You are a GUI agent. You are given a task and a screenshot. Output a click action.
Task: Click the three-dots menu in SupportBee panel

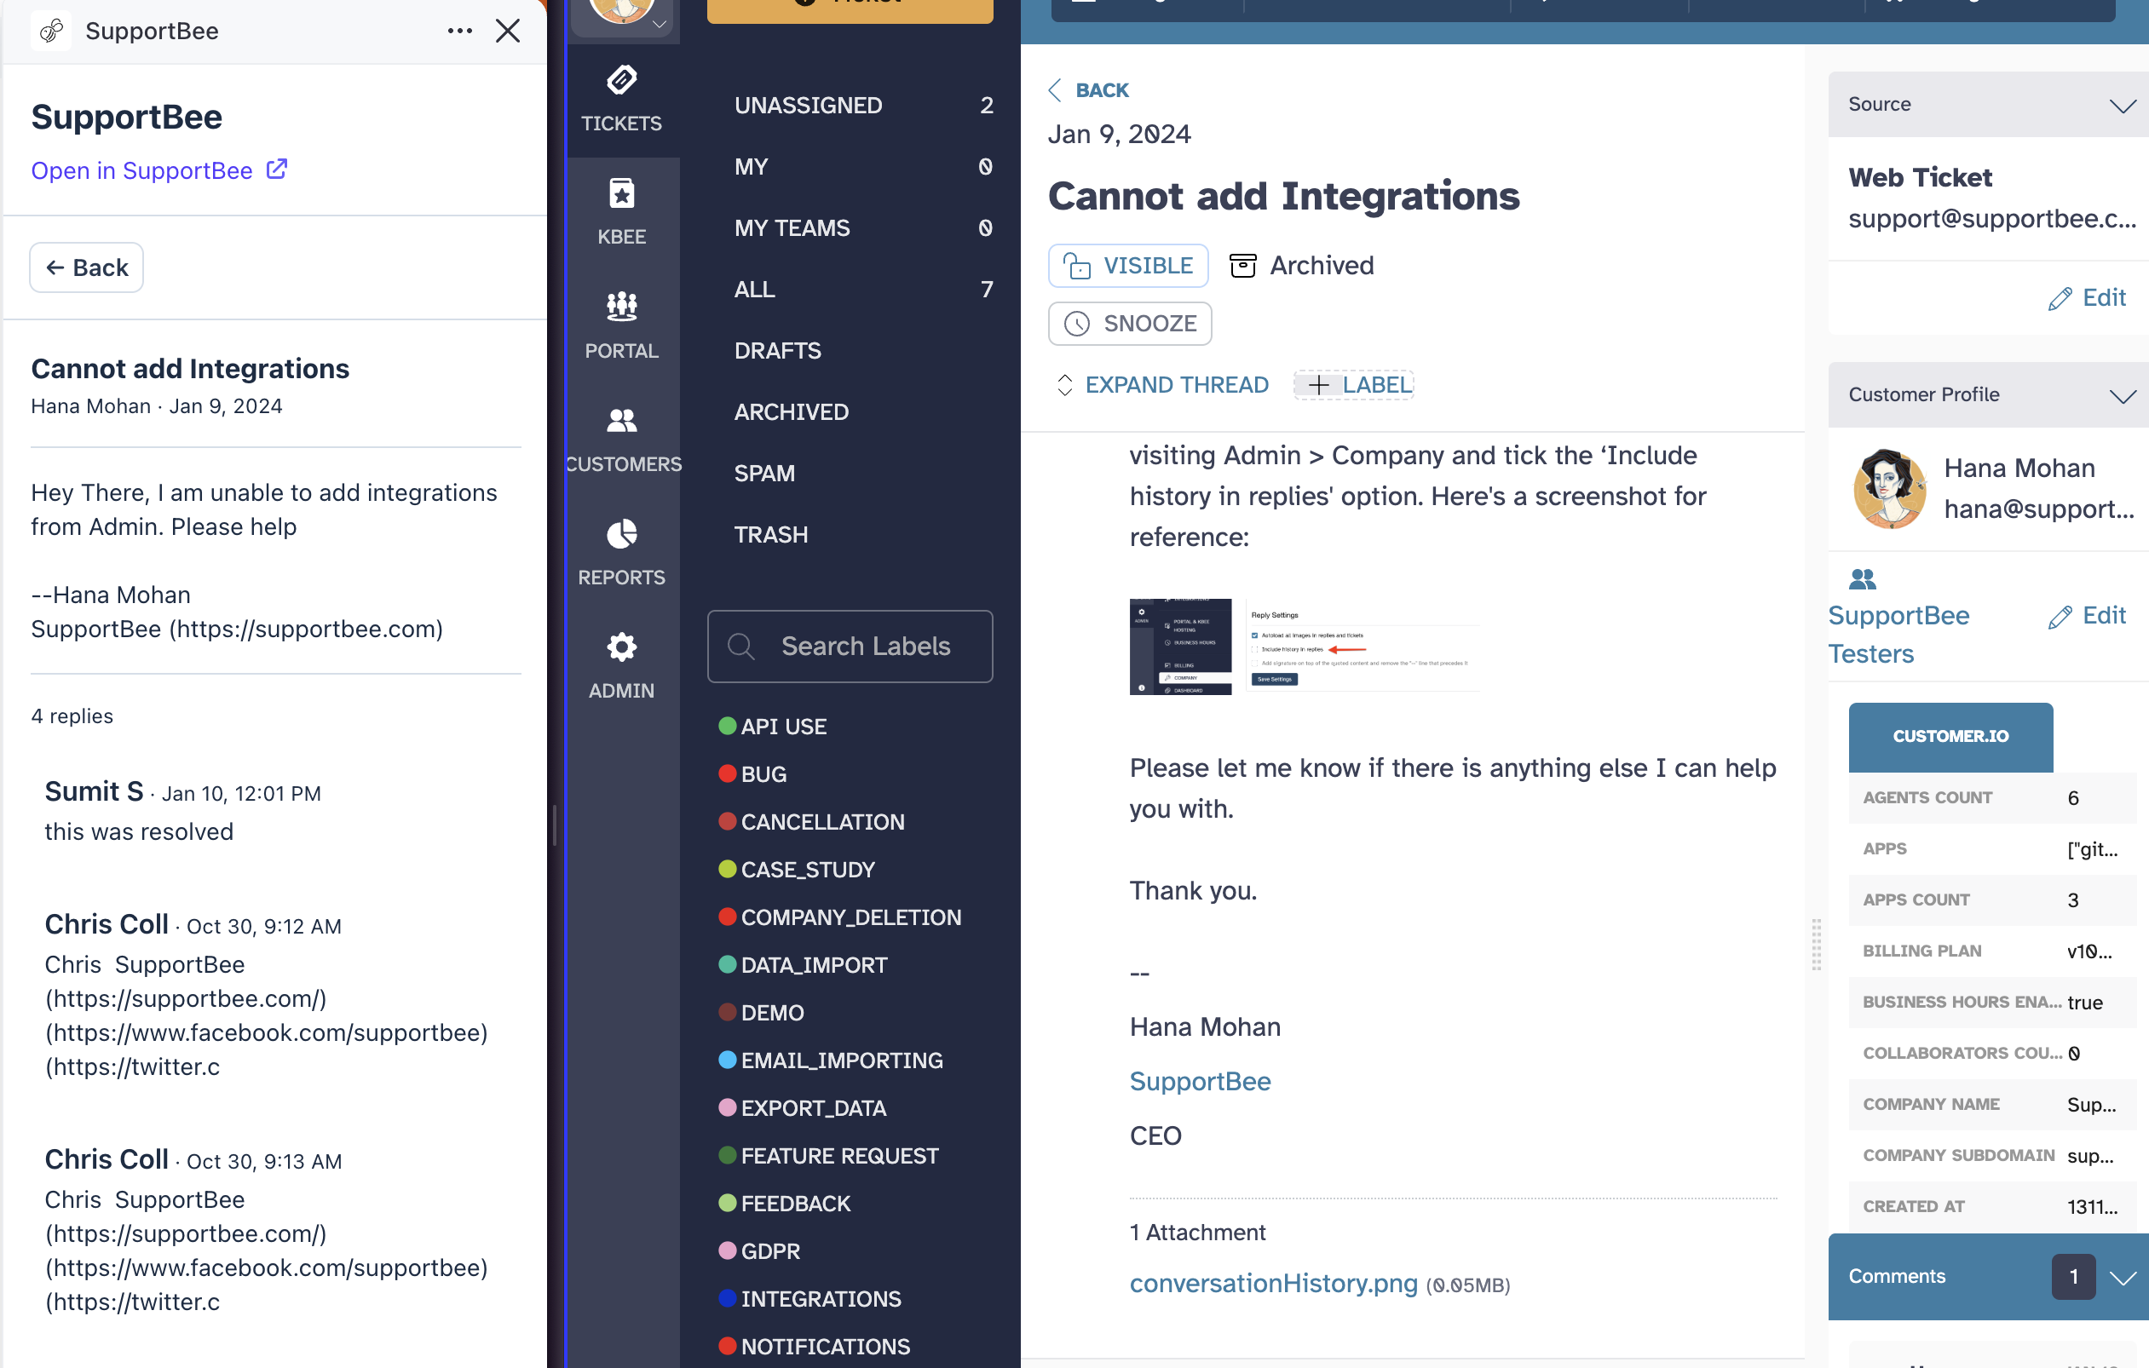point(459,32)
